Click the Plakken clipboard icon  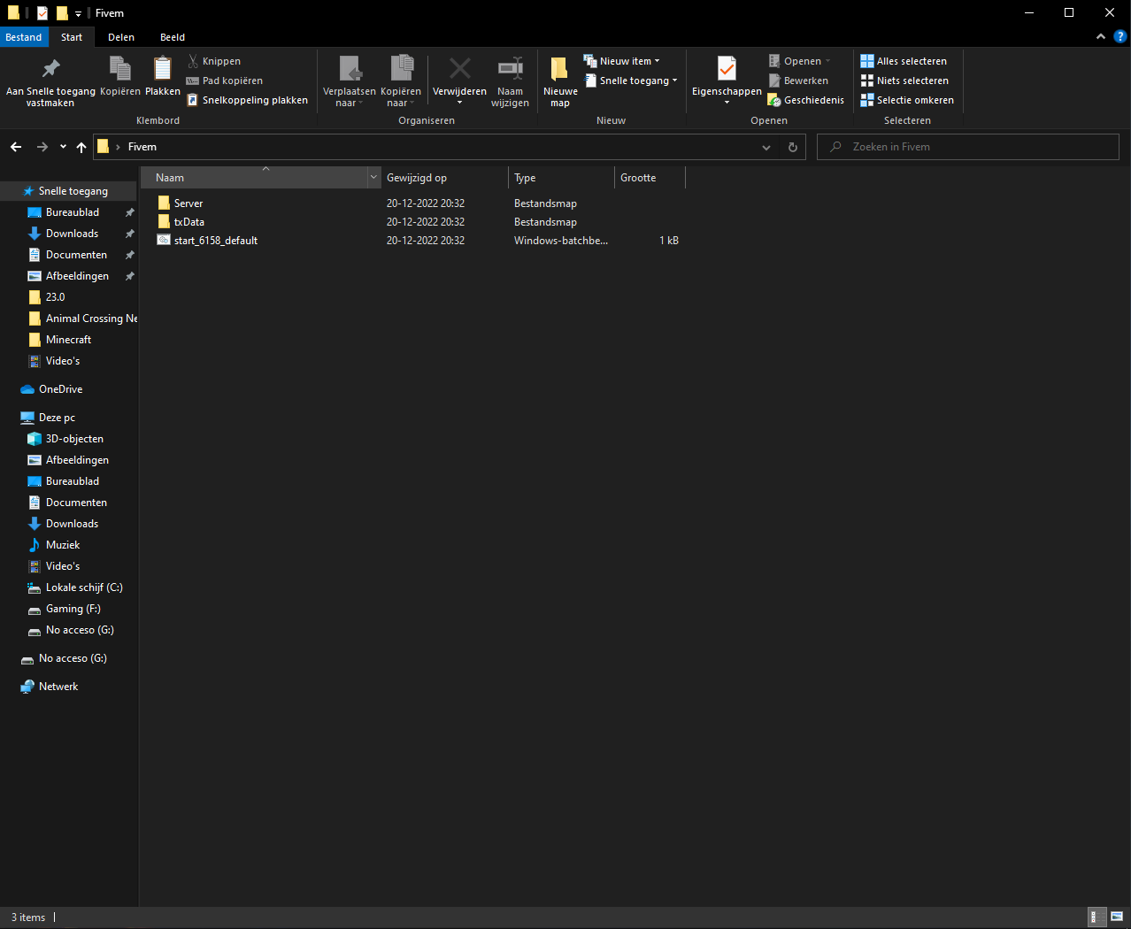163,68
